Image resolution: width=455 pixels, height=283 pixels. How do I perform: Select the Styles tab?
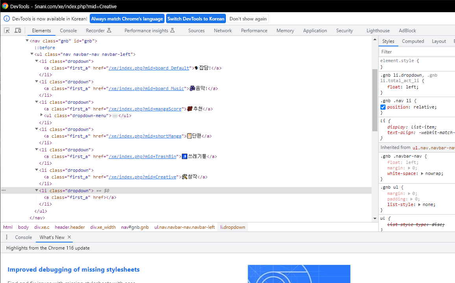click(x=388, y=41)
